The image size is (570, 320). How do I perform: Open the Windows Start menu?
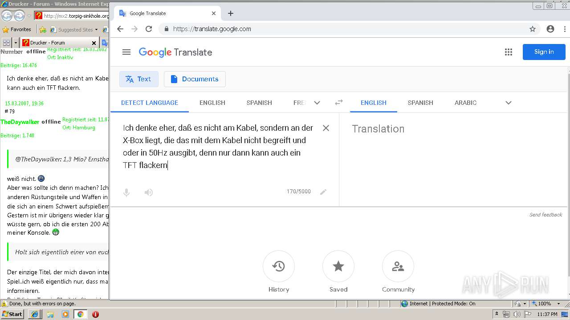tap(13, 314)
